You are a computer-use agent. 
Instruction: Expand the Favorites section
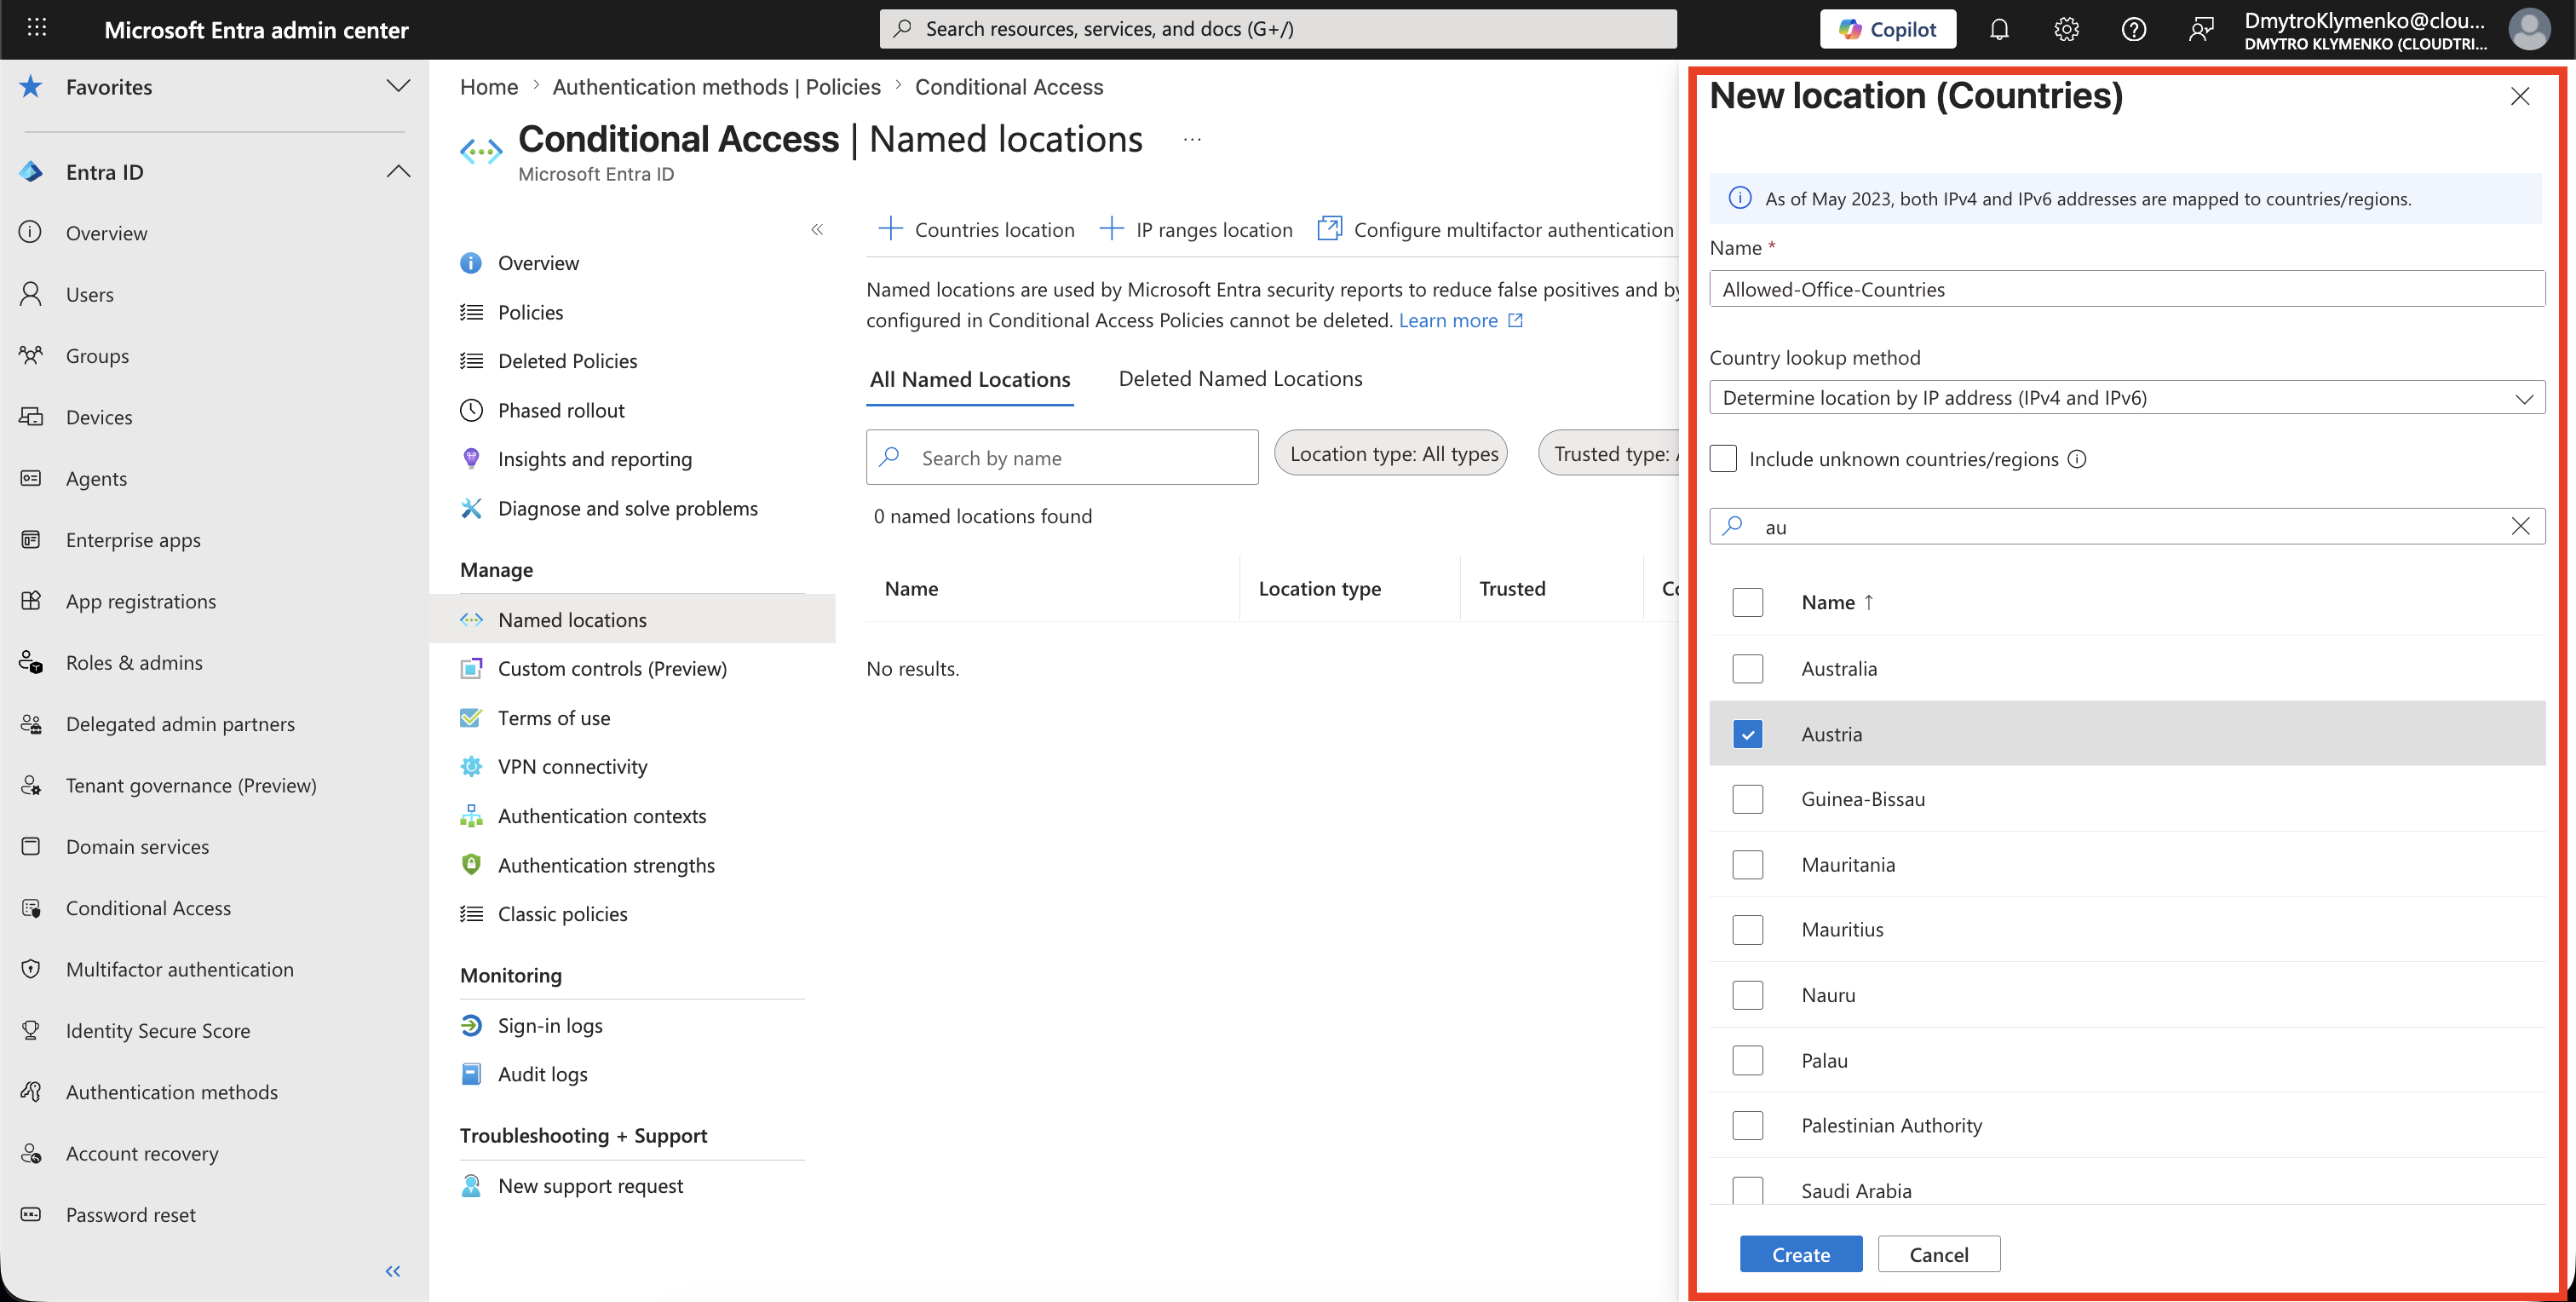pos(398,86)
